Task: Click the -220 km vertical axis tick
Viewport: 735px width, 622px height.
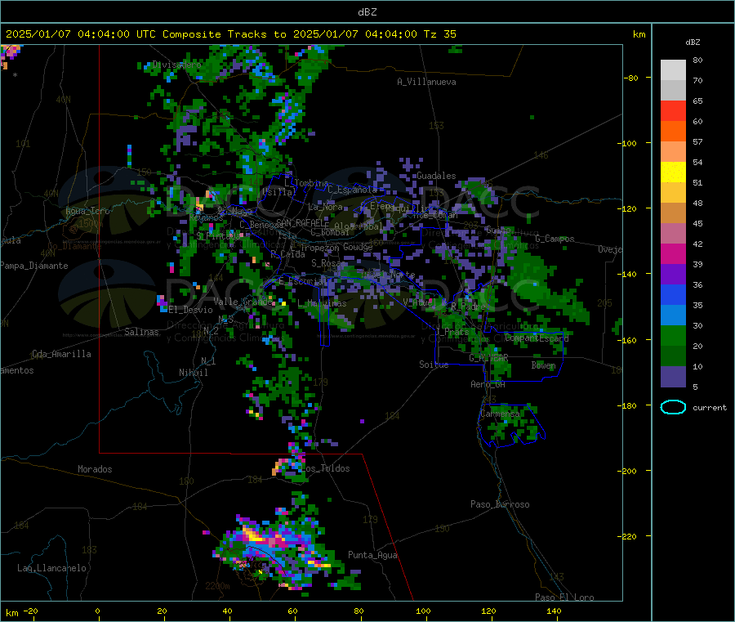Action: pyautogui.click(x=629, y=537)
